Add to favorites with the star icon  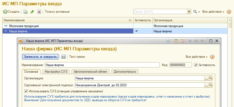168,41
